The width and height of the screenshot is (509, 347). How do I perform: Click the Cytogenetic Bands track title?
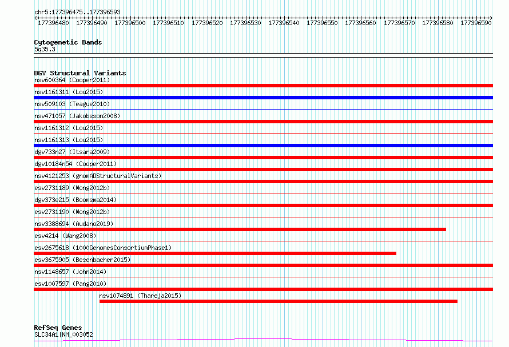68,42
